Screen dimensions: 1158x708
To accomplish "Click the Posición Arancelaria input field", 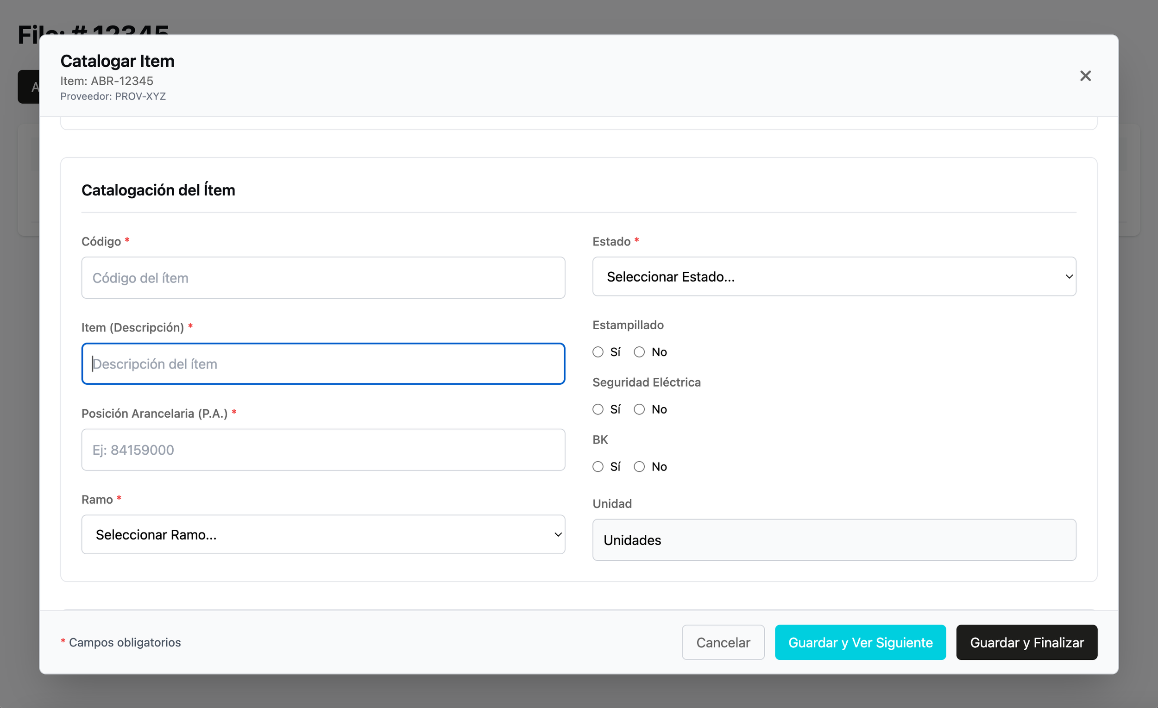I will pyautogui.click(x=323, y=450).
